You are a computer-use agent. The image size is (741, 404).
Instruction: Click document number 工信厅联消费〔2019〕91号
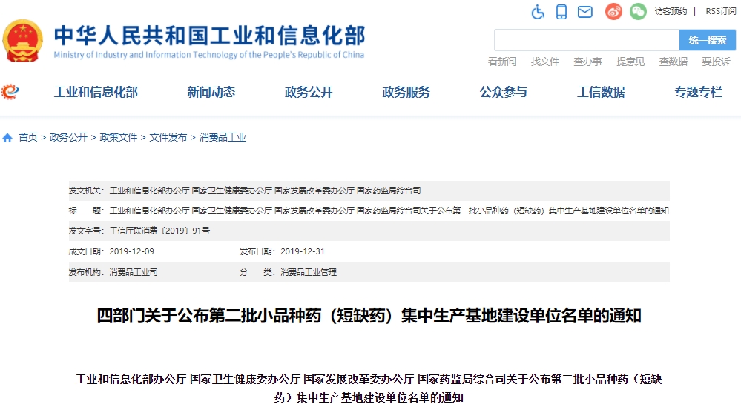pyautogui.click(x=159, y=231)
